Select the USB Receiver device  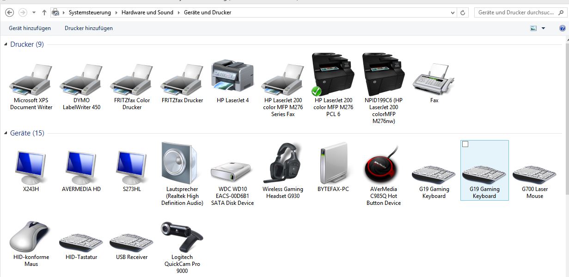(132, 246)
